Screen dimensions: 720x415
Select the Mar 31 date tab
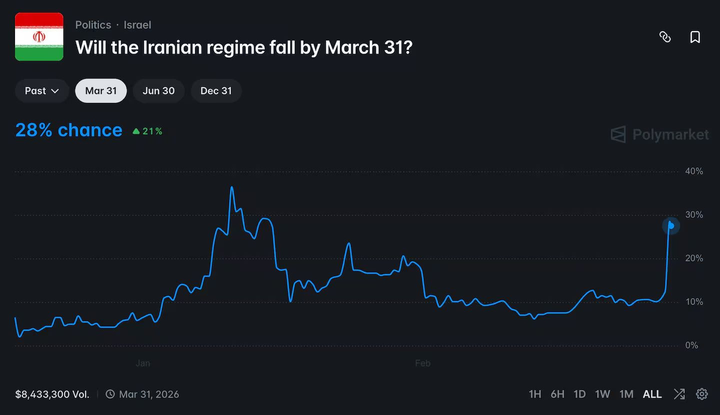click(101, 91)
